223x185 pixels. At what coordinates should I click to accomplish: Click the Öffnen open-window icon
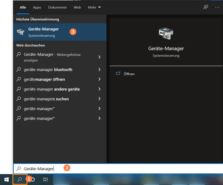[x=118, y=73]
